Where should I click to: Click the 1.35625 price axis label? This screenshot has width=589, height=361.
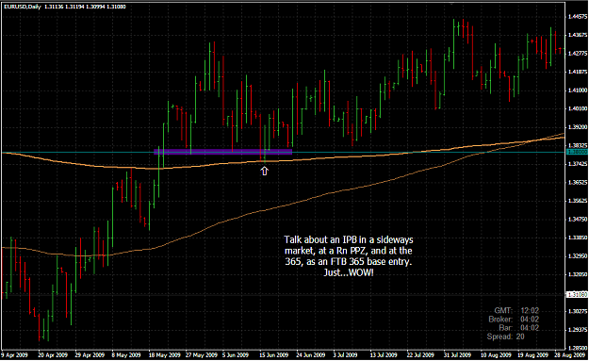point(578,201)
